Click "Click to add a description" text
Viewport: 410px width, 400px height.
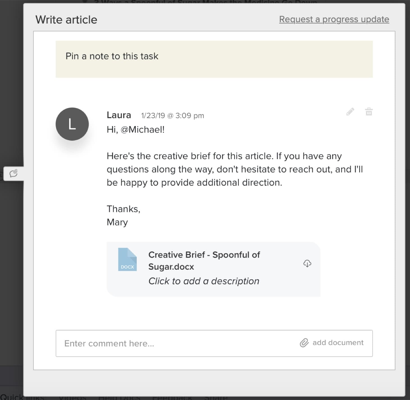[x=204, y=281]
